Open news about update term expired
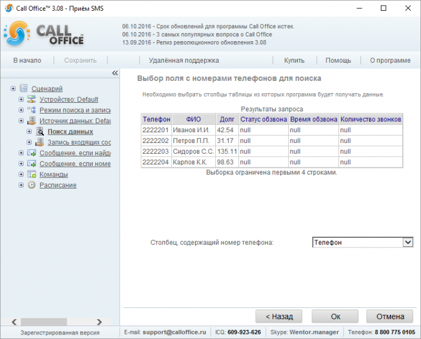Screen dimensions: 421x339 [x=208, y=27]
